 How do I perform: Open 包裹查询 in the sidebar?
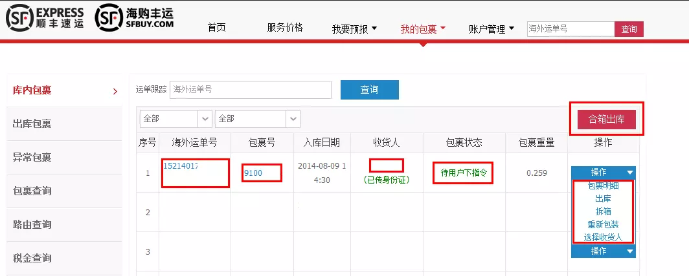(63, 191)
